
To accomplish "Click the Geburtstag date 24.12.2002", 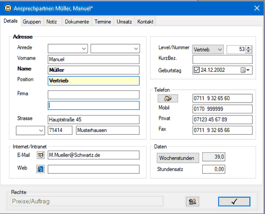I will pos(213,70).
